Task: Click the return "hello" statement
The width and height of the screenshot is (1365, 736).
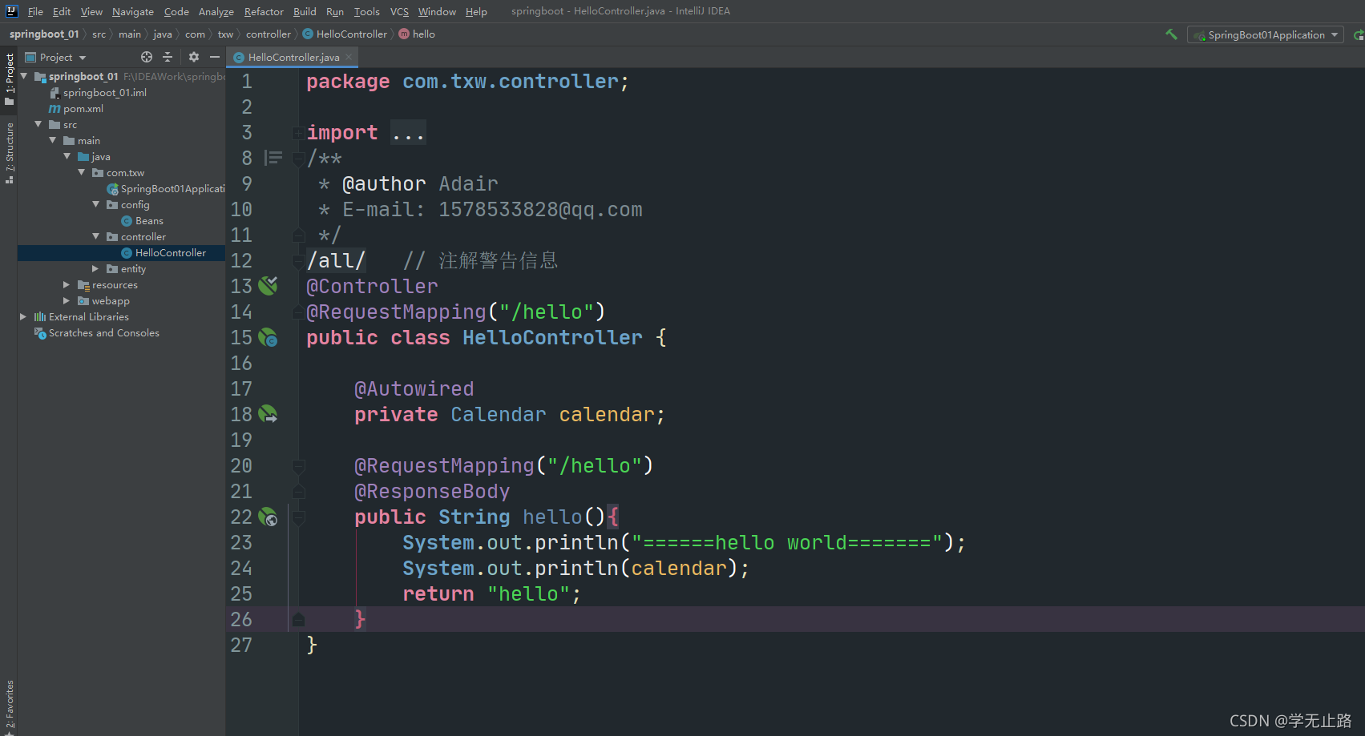Action: point(491,593)
